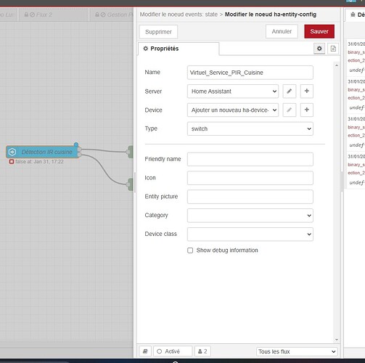The image size is (365, 363).
Task: Open node settings gear icon
Action: [x=319, y=49]
